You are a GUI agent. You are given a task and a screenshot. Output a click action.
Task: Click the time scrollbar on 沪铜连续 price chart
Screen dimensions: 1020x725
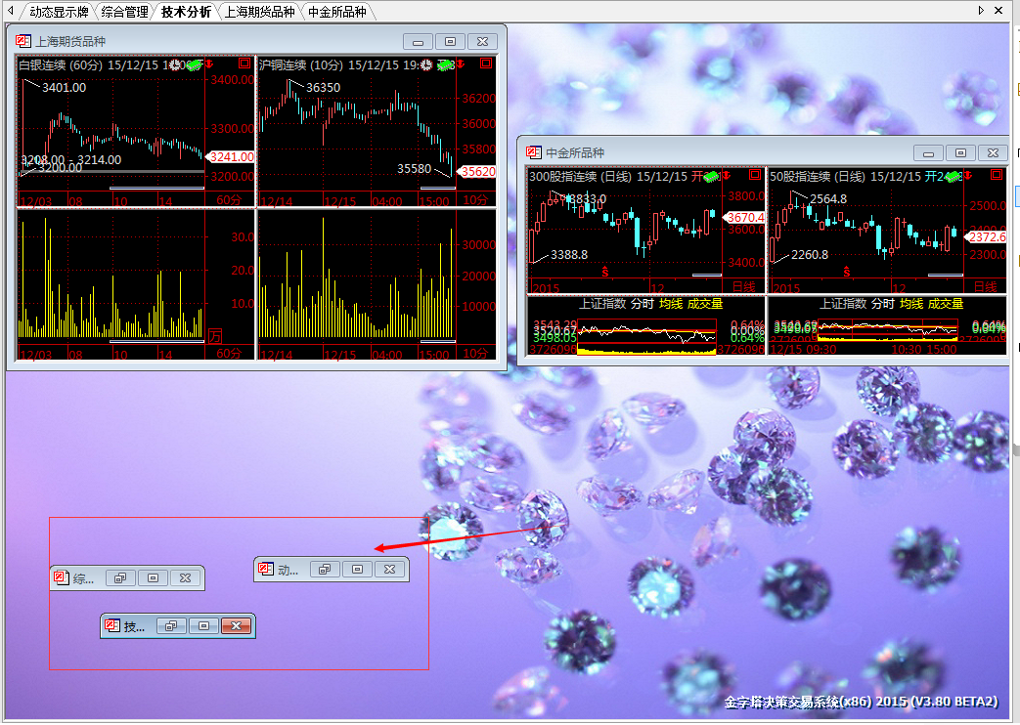coord(438,188)
